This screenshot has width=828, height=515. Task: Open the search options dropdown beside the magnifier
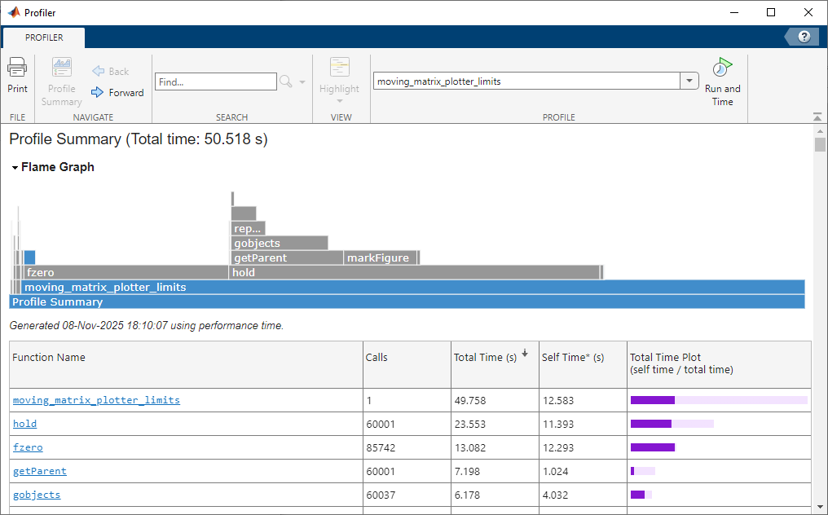click(x=302, y=81)
